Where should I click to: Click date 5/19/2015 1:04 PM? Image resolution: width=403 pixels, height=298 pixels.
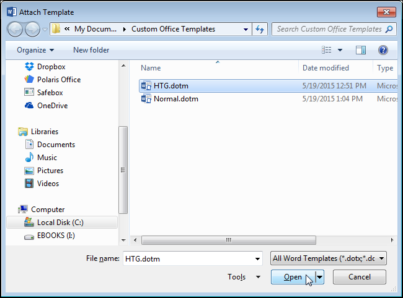pos(332,99)
